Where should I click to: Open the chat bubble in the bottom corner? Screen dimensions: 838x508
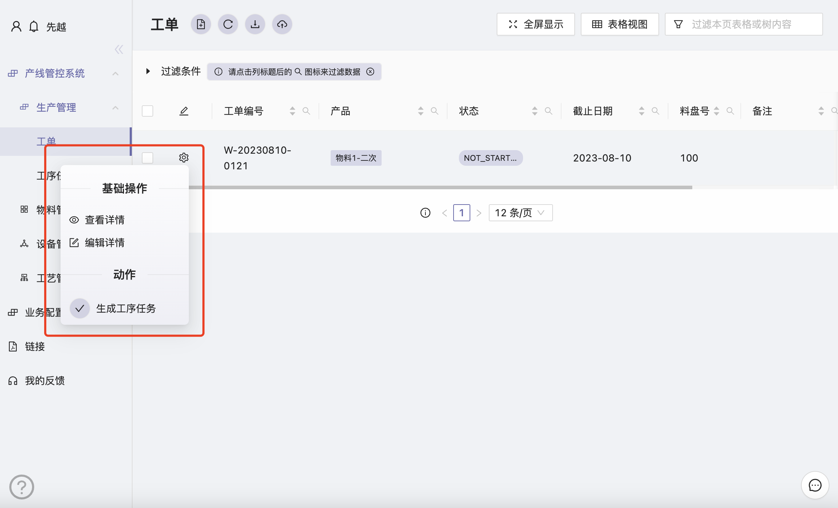pyautogui.click(x=815, y=485)
